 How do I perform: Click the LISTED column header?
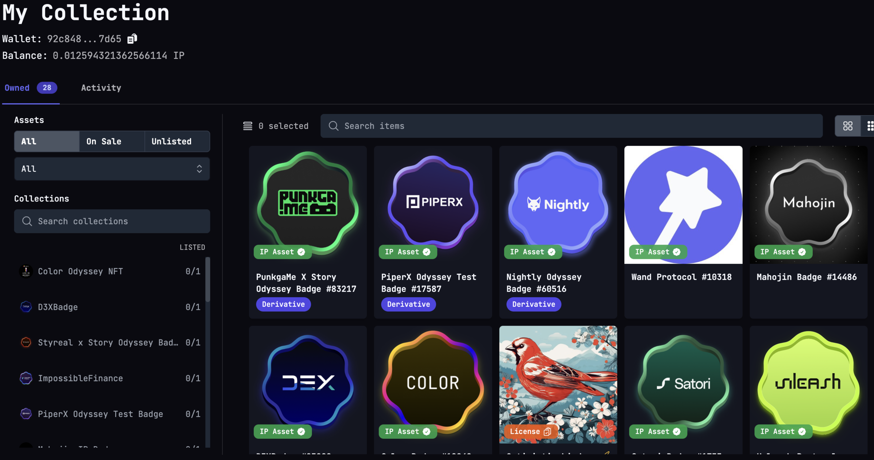[192, 247]
